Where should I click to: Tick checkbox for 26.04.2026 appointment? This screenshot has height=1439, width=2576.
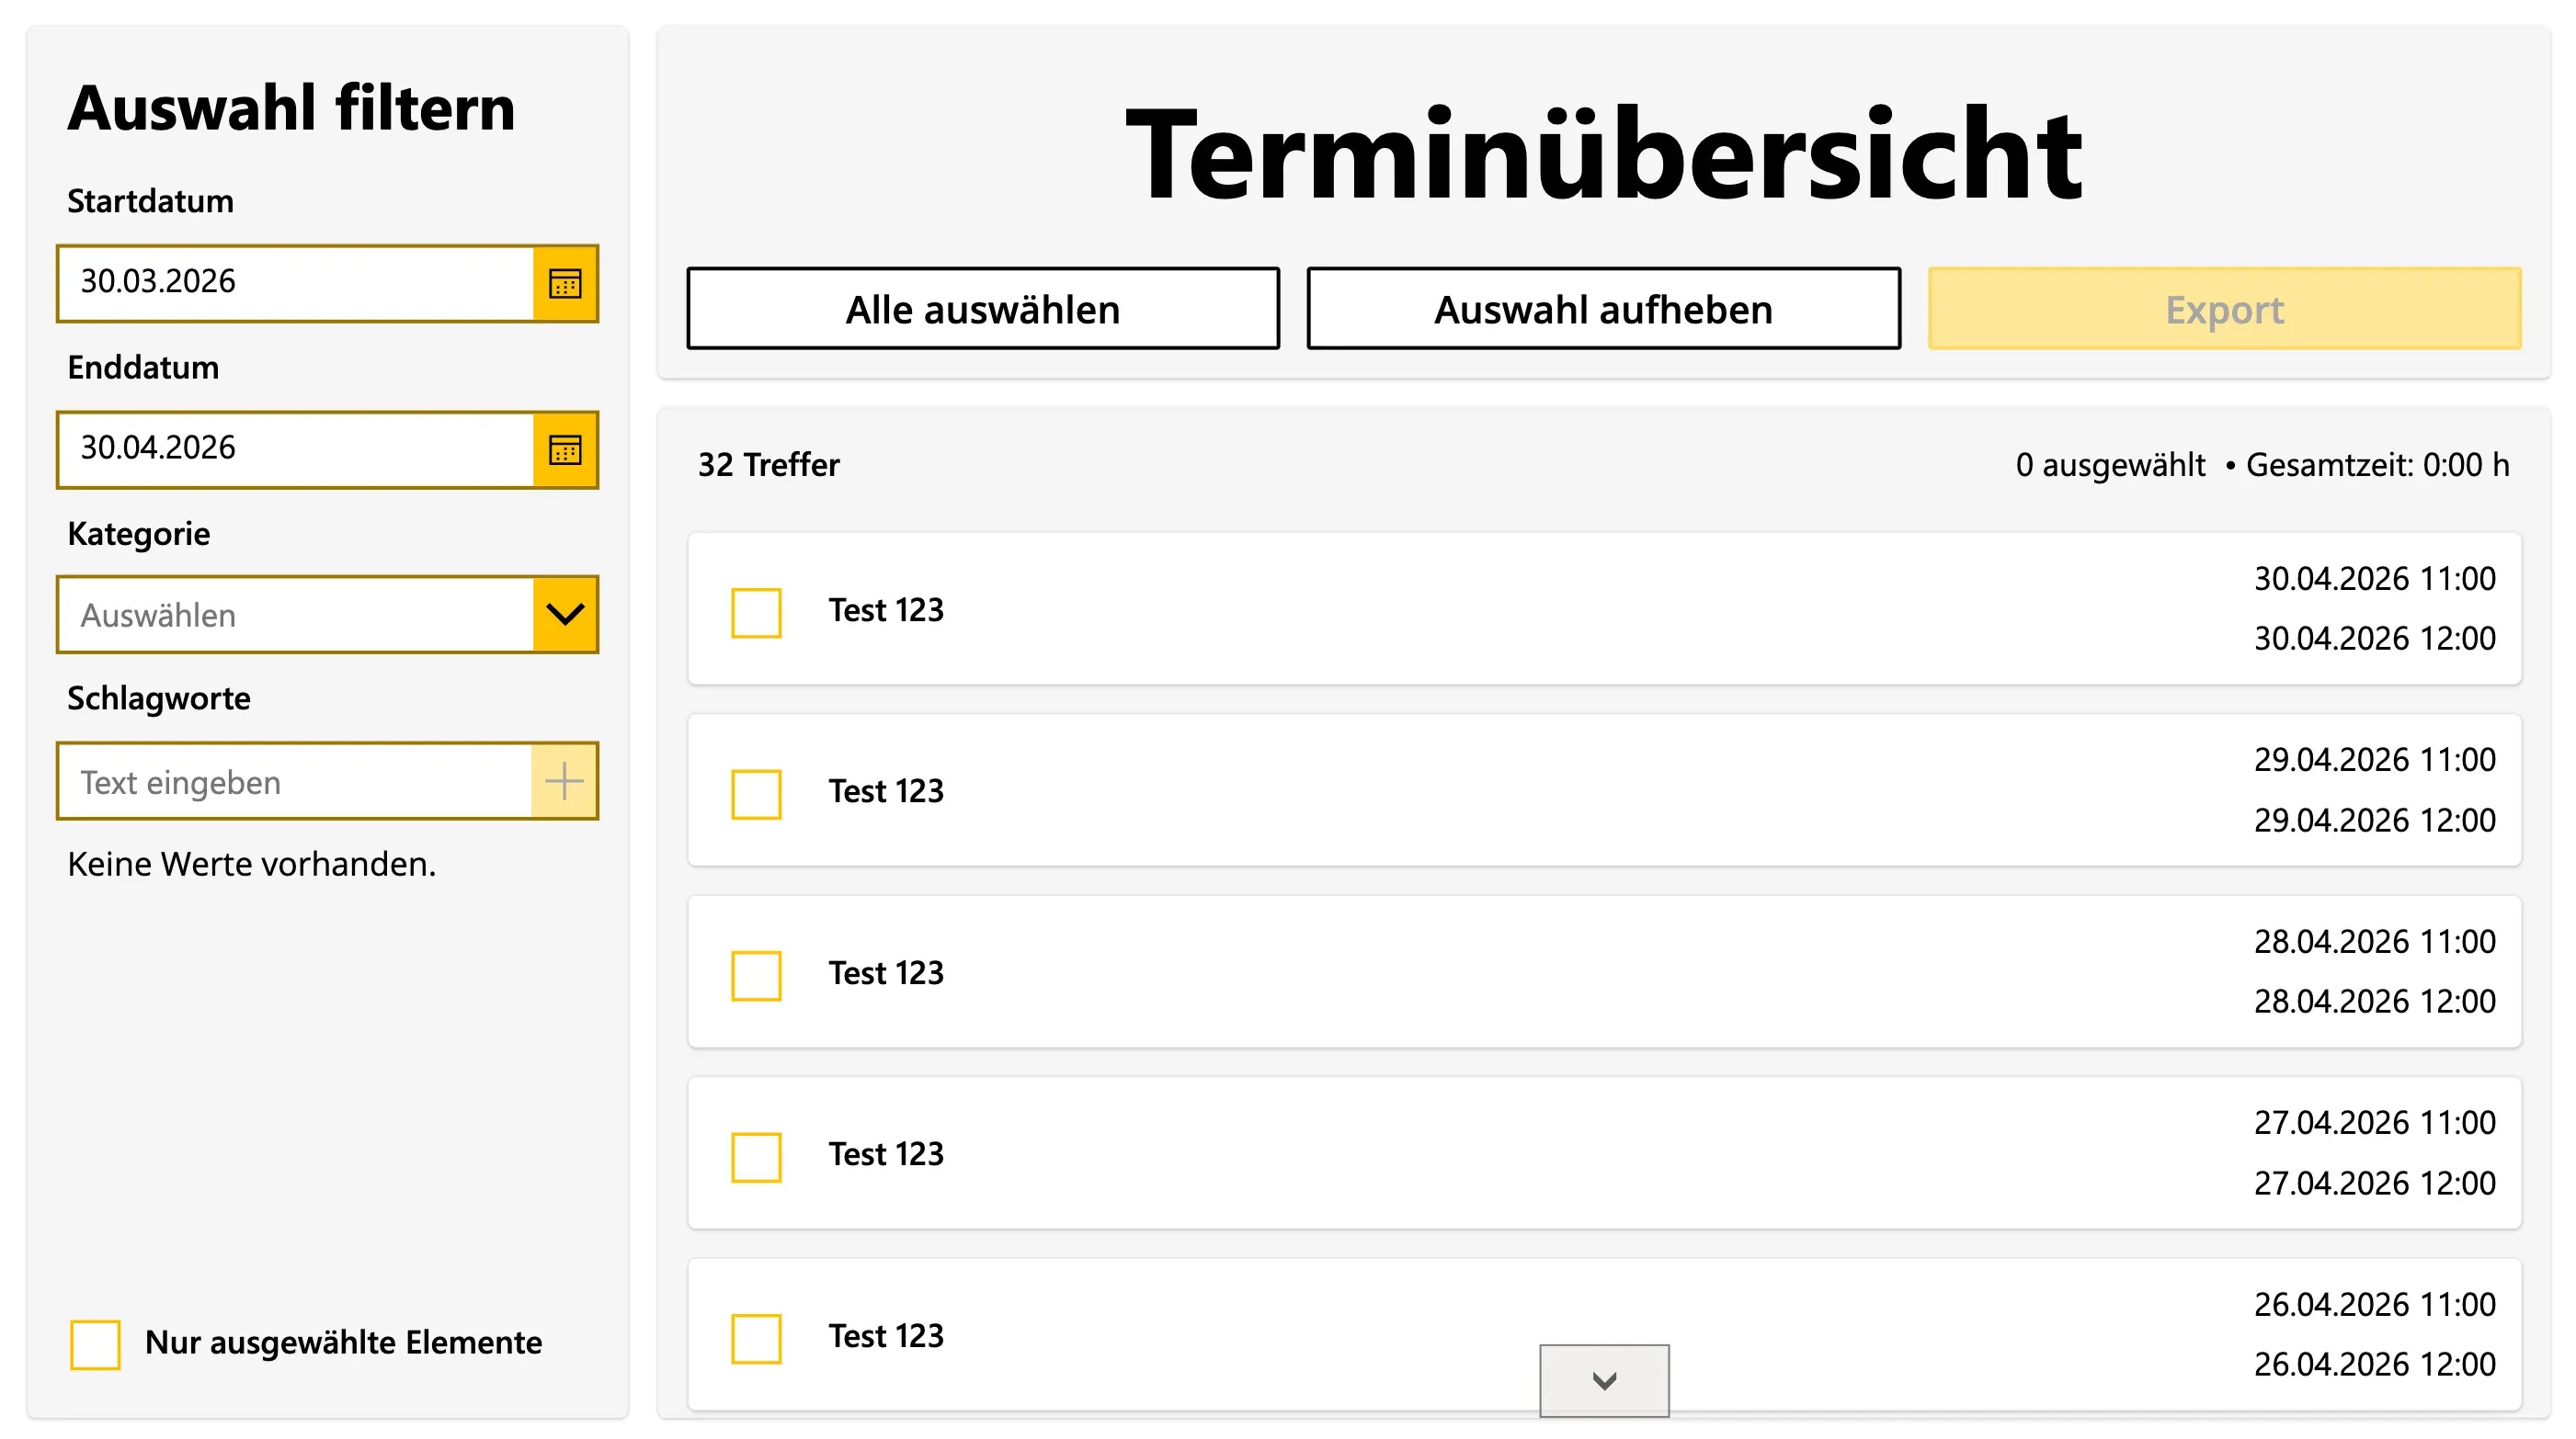tap(756, 1339)
